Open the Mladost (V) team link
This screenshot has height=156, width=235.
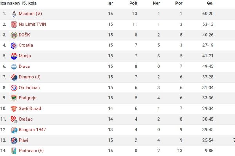30,14
